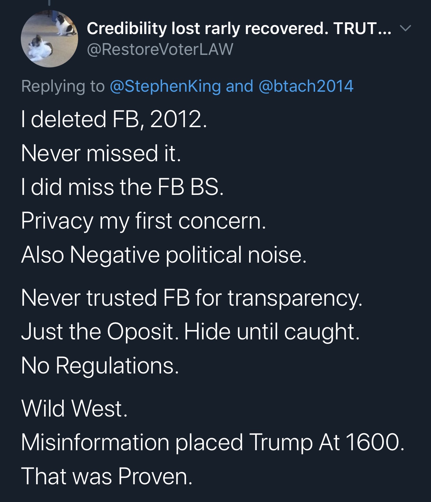Tap 'Never trusted FB for transparency.' line
Viewport: 431px width, 502px height.
coord(192,298)
